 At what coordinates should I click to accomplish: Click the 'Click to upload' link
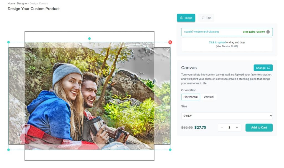[x=217, y=42]
